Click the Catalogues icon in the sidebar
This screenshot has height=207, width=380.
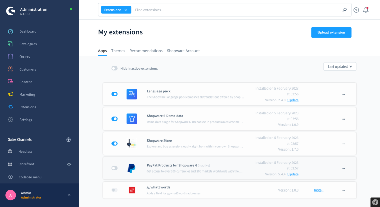pos(10,44)
